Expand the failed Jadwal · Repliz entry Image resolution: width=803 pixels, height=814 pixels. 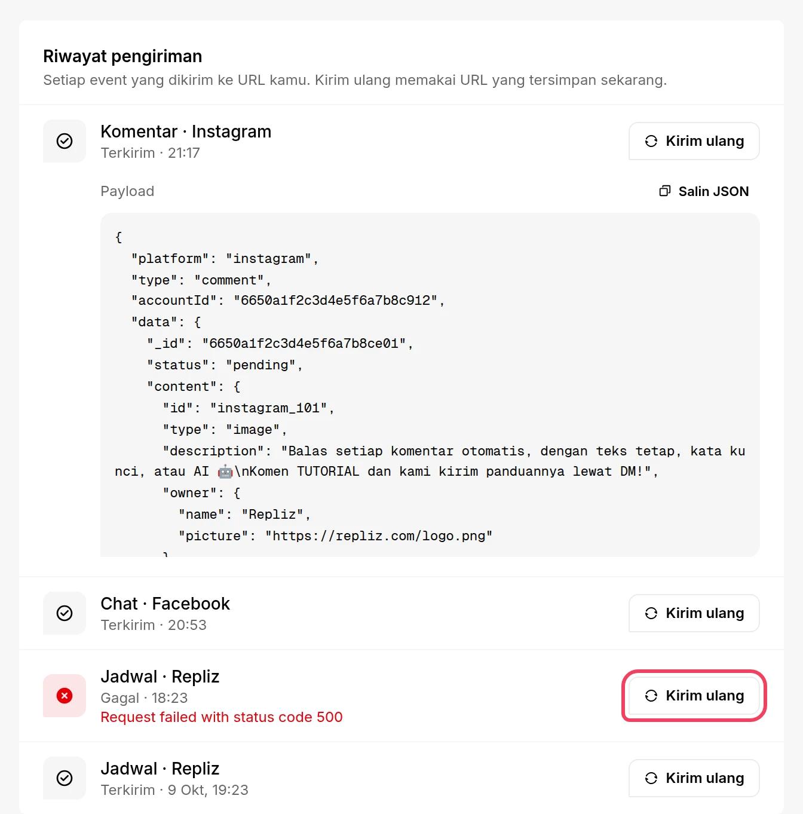[160, 677]
